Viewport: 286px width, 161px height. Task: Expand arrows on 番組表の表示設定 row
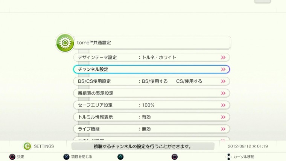tap(223, 93)
